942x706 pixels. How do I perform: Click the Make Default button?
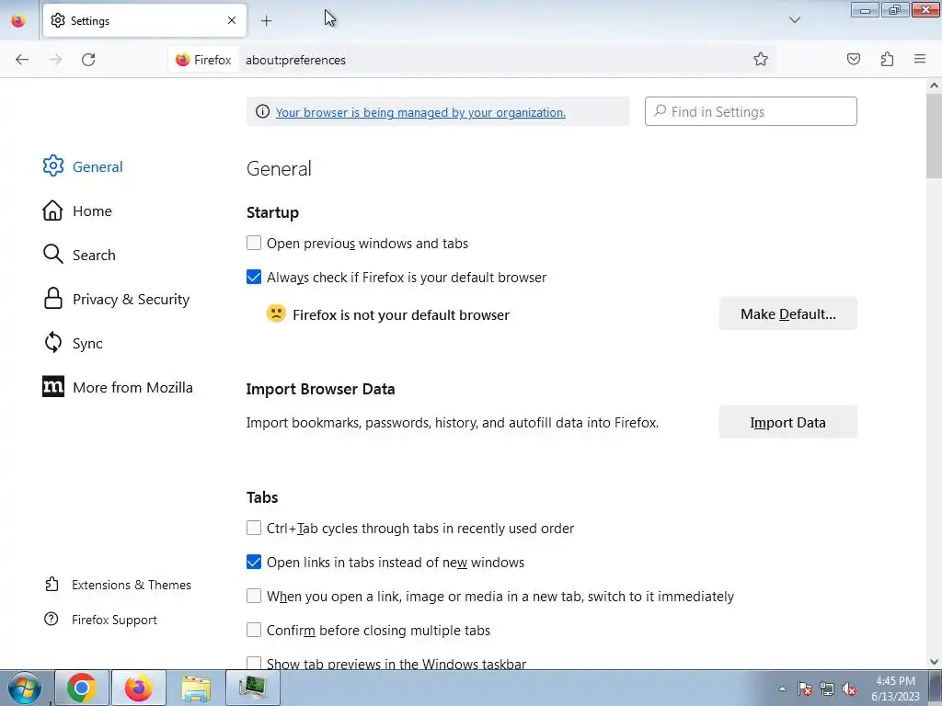coord(788,313)
